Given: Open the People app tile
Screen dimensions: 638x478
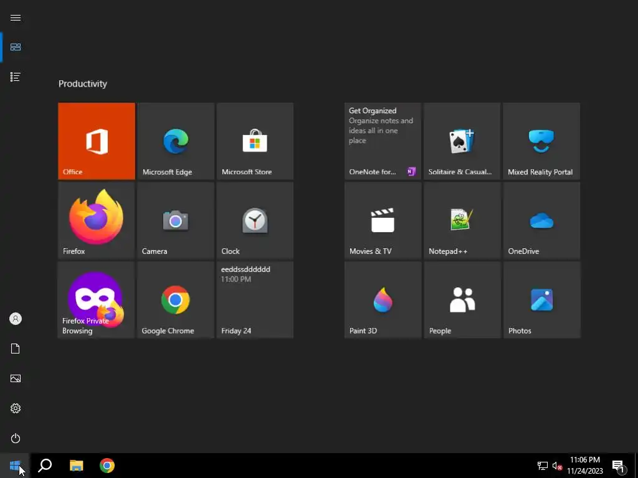Looking at the screenshot, I should 462,299.
